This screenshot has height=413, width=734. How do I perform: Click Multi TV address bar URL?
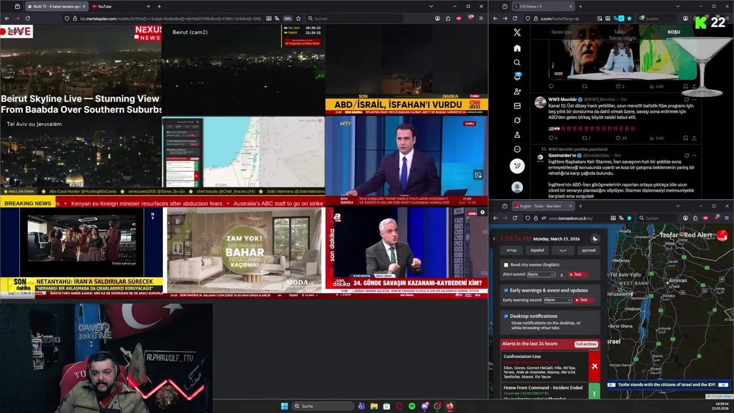(171, 18)
